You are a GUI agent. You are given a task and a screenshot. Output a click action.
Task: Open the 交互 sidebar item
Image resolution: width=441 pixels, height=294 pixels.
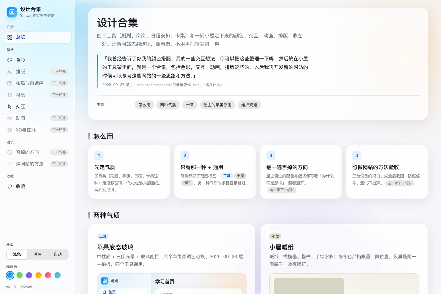pyautogui.click(x=37, y=107)
